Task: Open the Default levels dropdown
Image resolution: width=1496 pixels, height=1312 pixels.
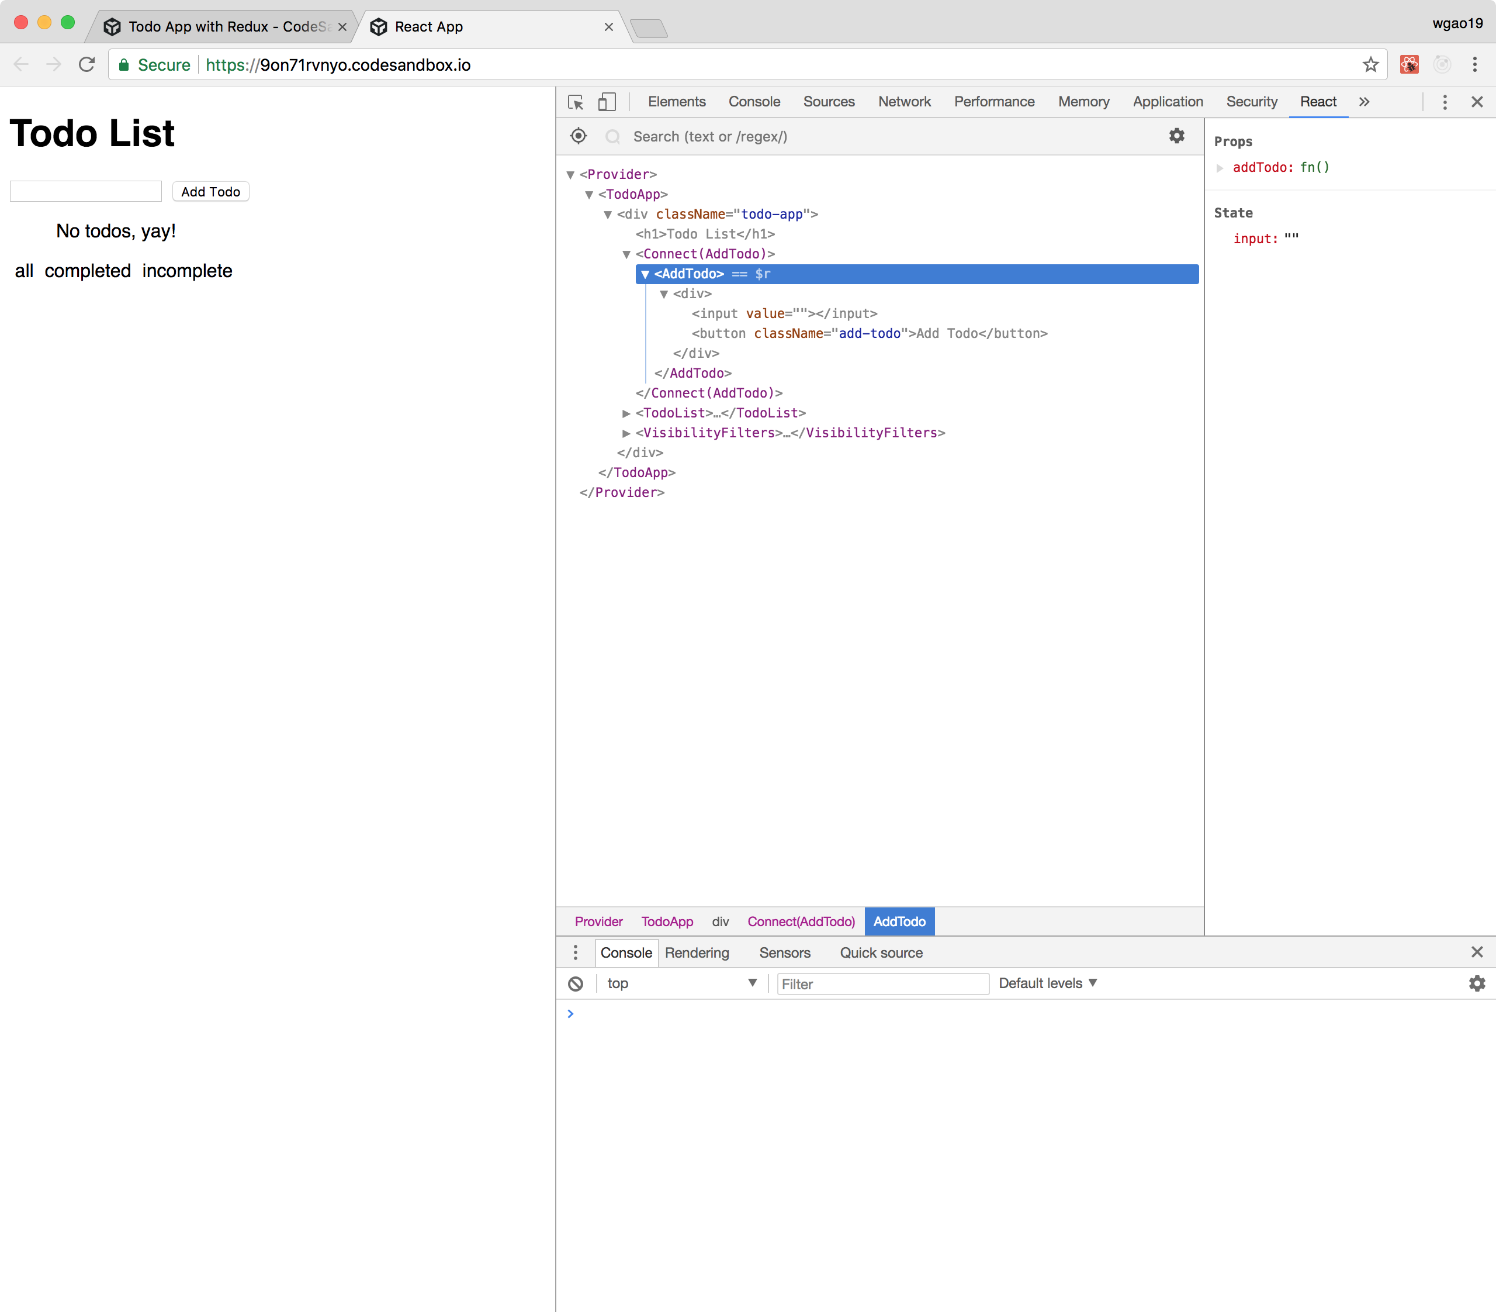Action: (x=1047, y=983)
